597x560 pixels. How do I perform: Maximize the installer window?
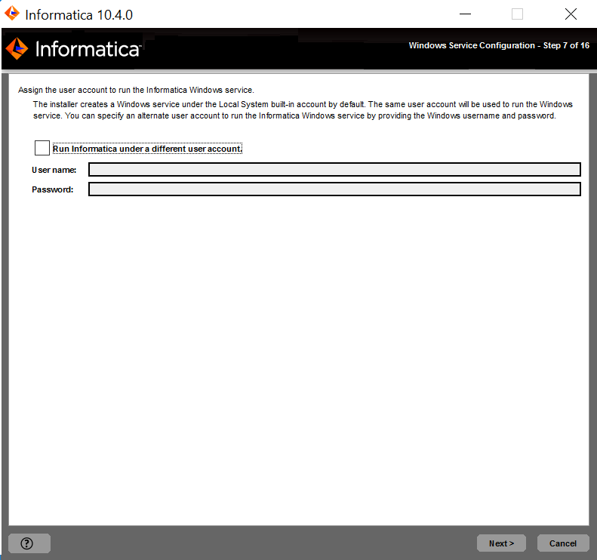tap(517, 14)
